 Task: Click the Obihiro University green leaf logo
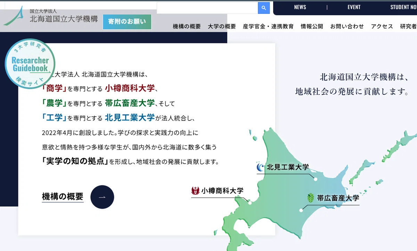tap(311, 198)
